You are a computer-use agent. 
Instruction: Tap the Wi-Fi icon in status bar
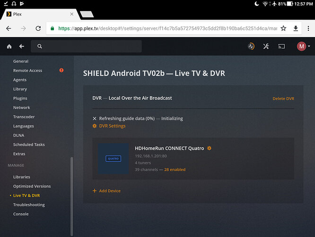click(265, 4)
